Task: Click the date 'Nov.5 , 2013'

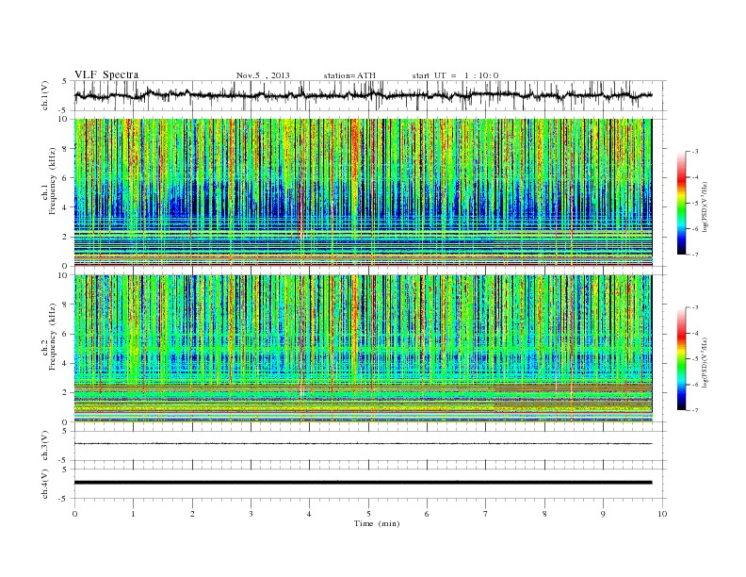Action: pyautogui.click(x=263, y=75)
